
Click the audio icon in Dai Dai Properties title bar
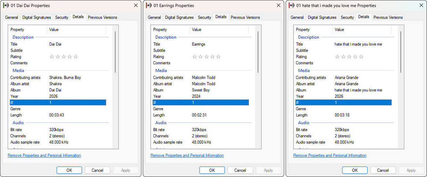point(6,6)
